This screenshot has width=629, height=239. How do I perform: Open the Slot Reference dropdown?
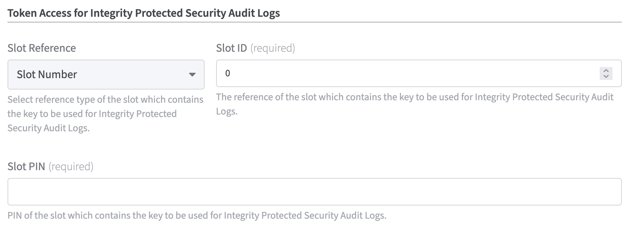(x=106, y=74)
